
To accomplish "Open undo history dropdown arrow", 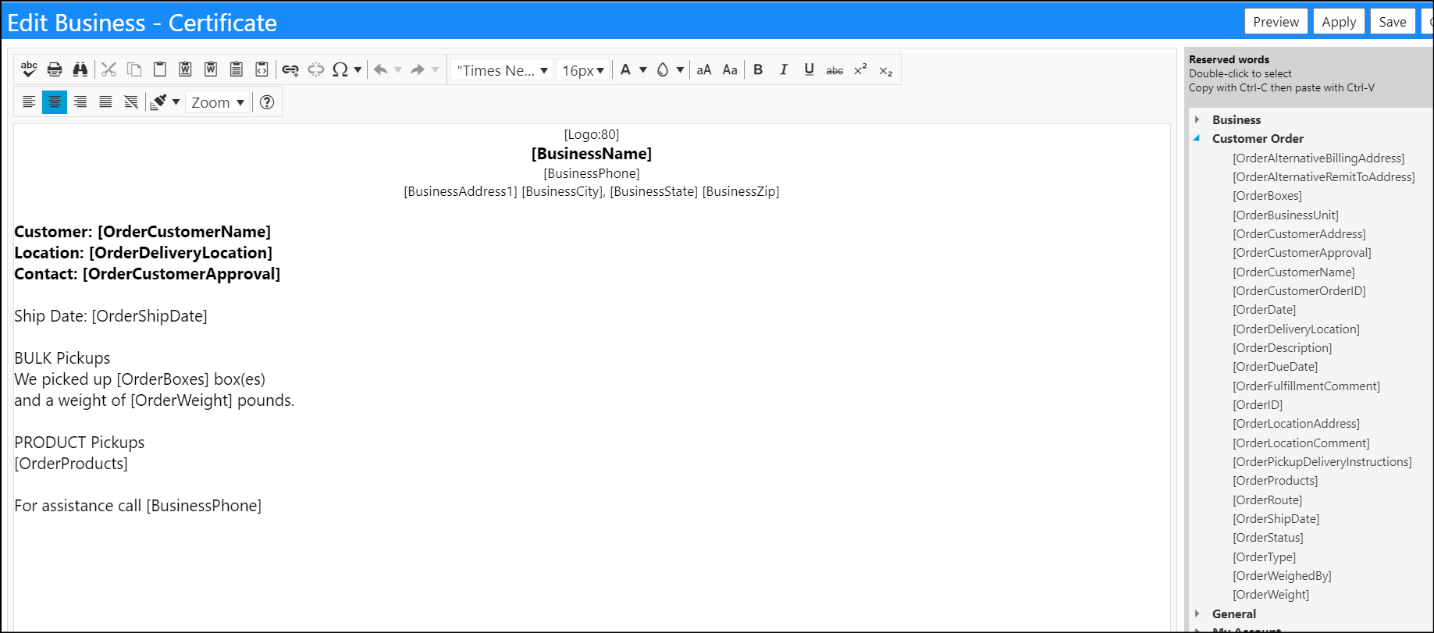I will click(x=398, y=69).
